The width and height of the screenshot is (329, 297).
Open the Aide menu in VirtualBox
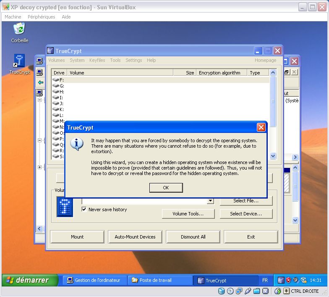[66, 17]
